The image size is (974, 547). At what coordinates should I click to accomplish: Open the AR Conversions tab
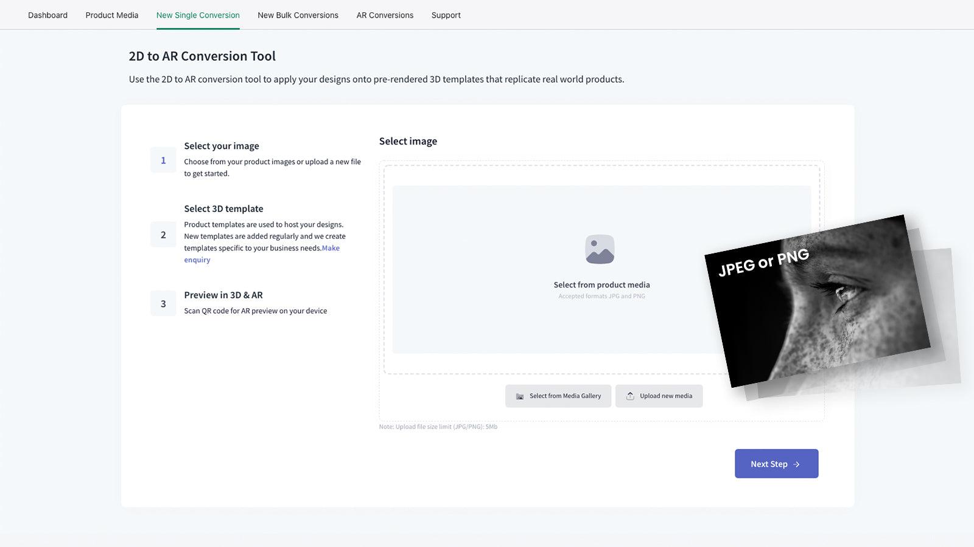click(x=384, y=15)
